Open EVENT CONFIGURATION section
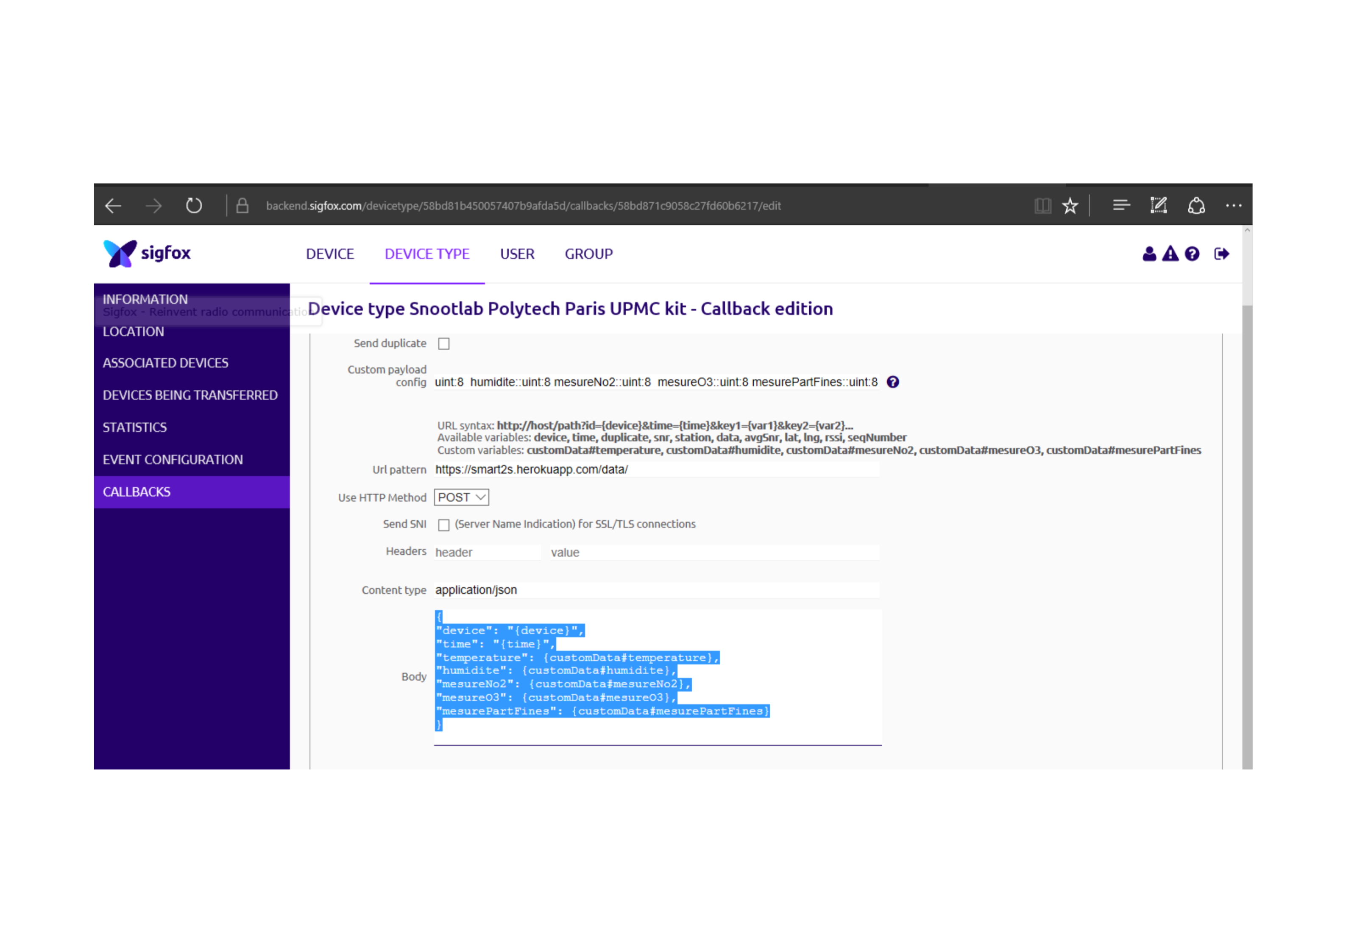The height and width of the screenshot is (952, 1346). click(x=173, y=460)
